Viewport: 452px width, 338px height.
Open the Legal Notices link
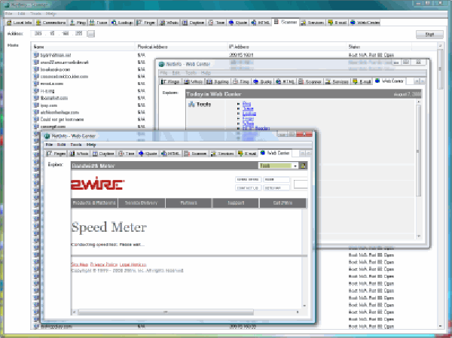(133, 264)
